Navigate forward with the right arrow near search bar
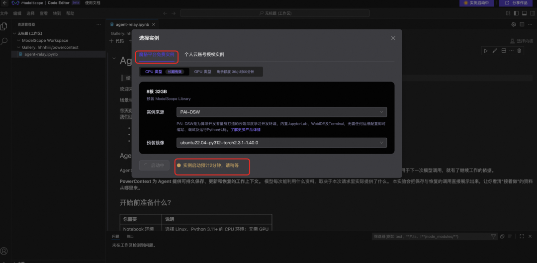The height and width of the screenshot is (263, 537). [x=174, y=13]
